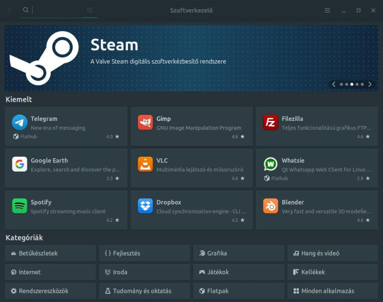Click the Spotify app icon

(x=20, y=206)
